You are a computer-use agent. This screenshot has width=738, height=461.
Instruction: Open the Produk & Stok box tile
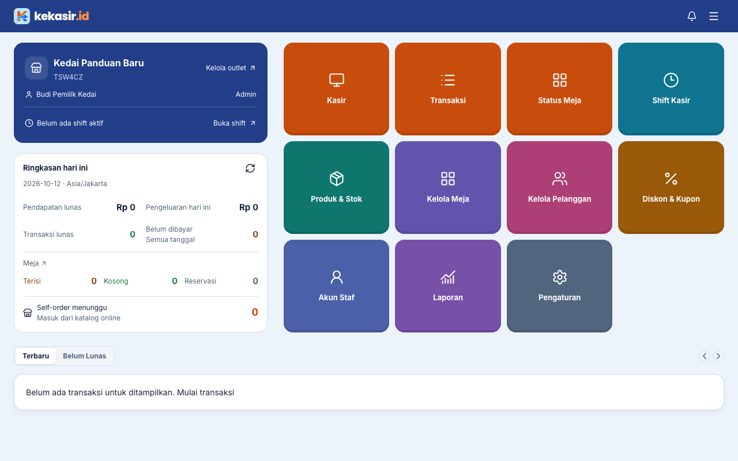[336, 187]
